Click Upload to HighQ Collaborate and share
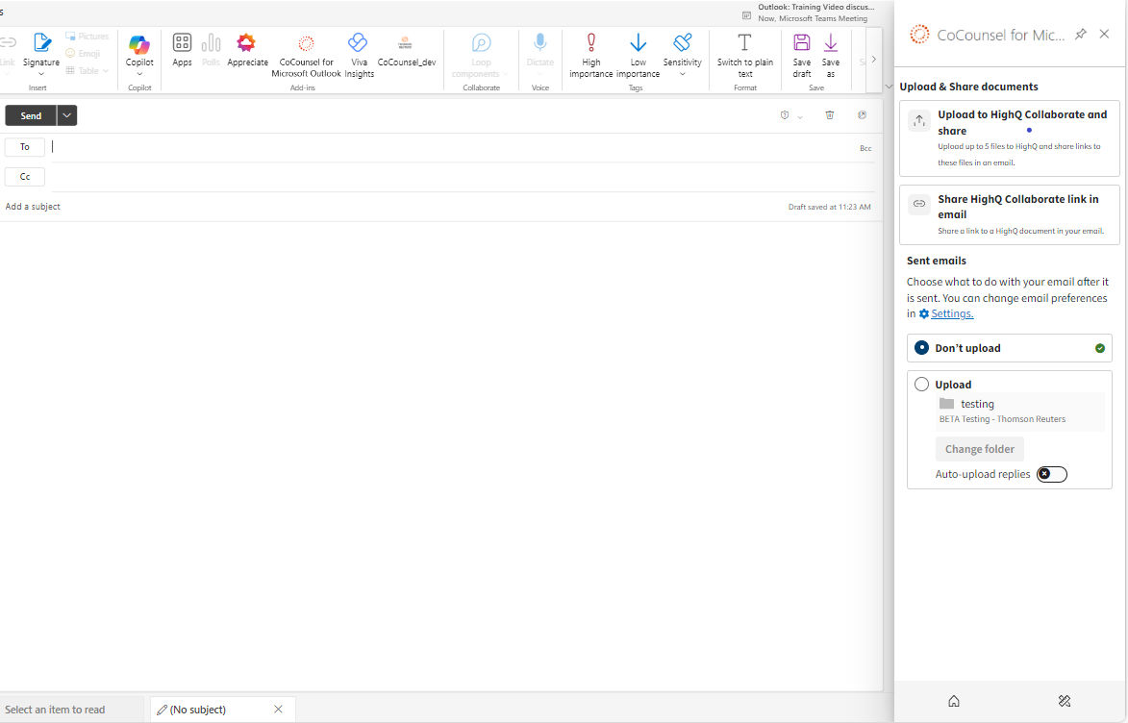The height and width of the screenshot is (723, 1128). point(1010,138)
